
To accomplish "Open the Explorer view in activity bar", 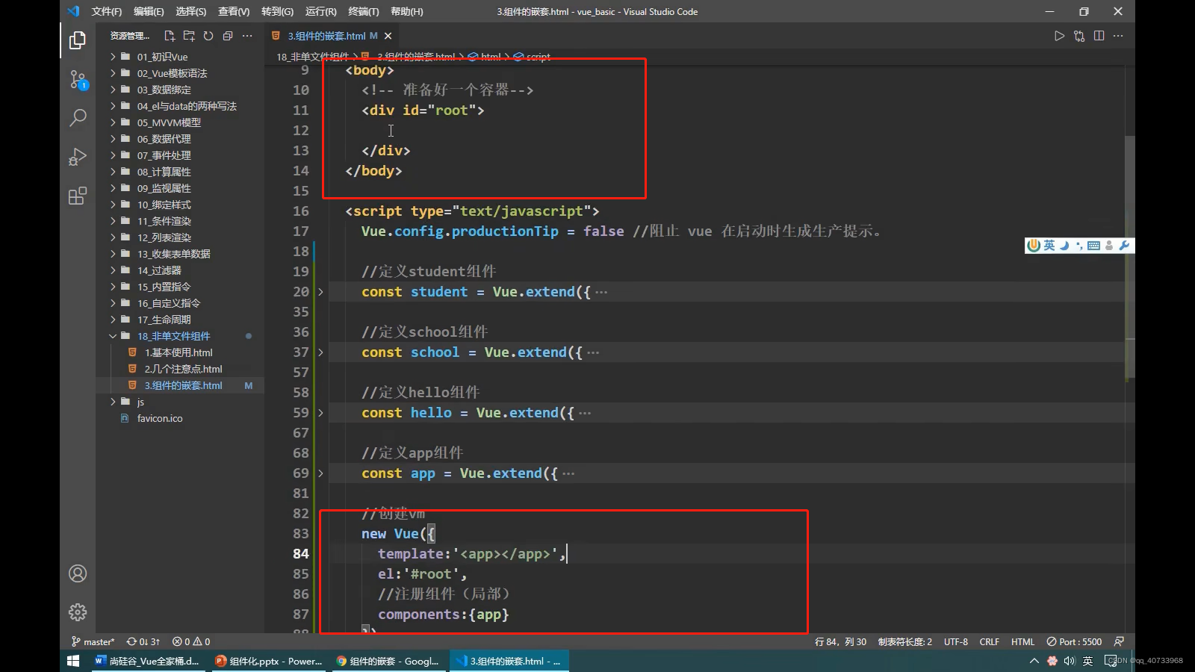I will click(78, 40).
